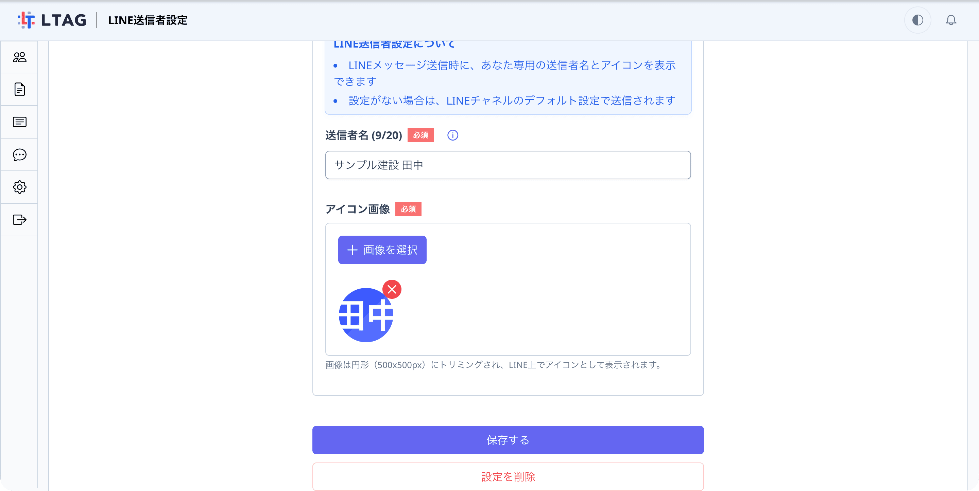This screenshot has height=491, width=979.
Task: Open the settings gear icon in sidebar
Action: point(19,187)
